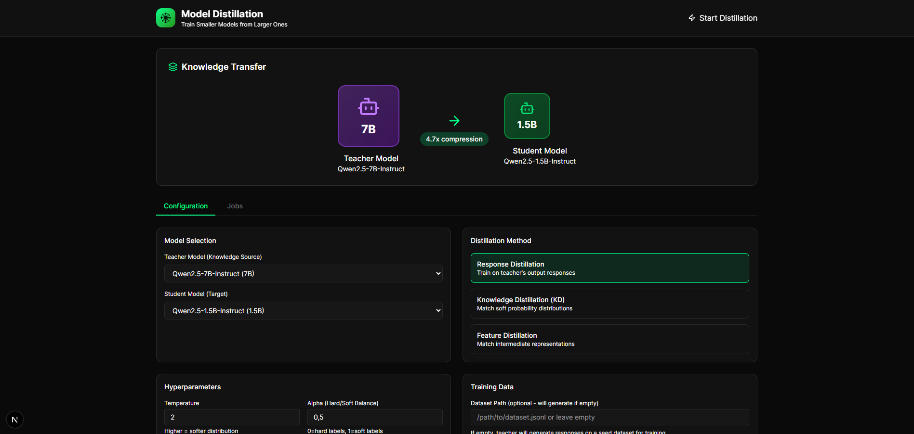This screenshot has height=434, width=914.
Task: Switch to the Configuration tab
Action: coord(185,206)
